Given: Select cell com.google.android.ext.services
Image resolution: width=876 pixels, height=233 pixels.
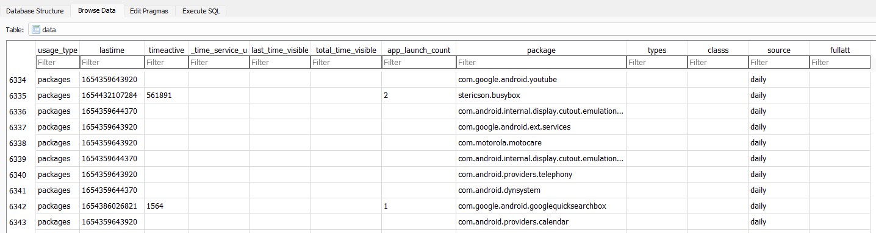Looking at the screenshot, I should click(540, 127).
